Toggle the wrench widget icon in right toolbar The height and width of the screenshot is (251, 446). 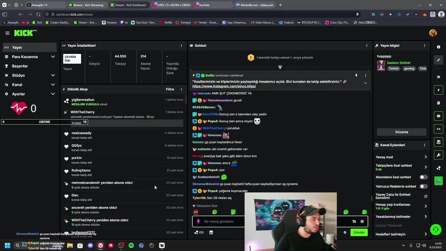pyautogui.click(x=438, y=155)
